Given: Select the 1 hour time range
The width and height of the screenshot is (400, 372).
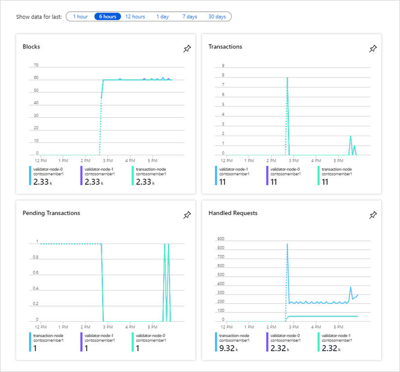Looking at the screenshot, I should (80, 16).
